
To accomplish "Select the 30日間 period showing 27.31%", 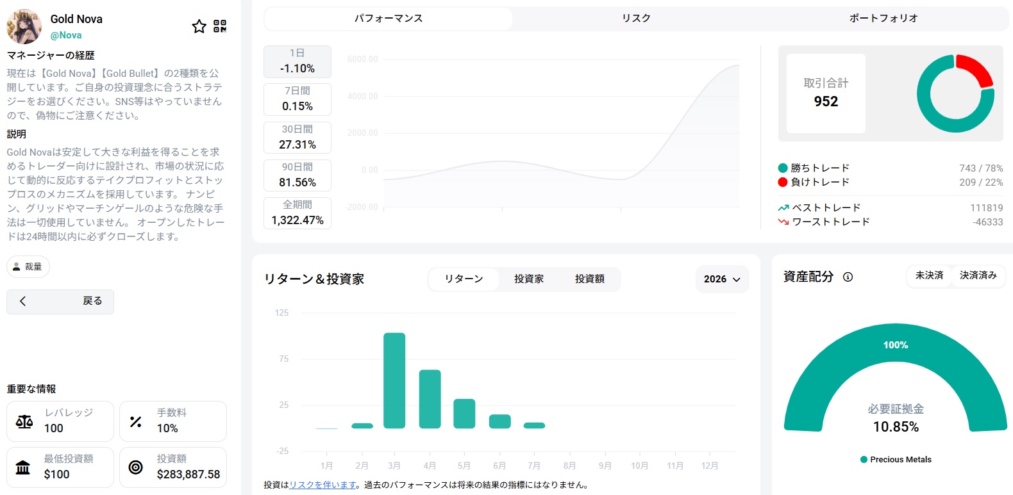I will 297,138.
